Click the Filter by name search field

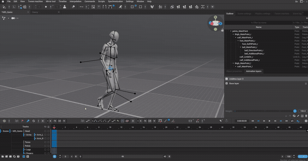(258, 23)
